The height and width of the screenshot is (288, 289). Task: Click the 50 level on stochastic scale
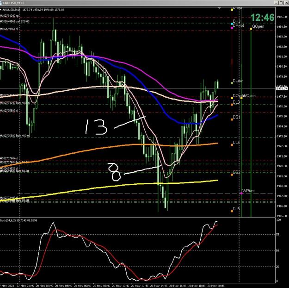[x=278, y=250]
